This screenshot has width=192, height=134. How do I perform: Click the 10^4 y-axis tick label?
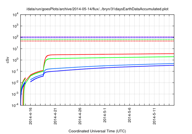pyautogui.click(x=16, y=15)
